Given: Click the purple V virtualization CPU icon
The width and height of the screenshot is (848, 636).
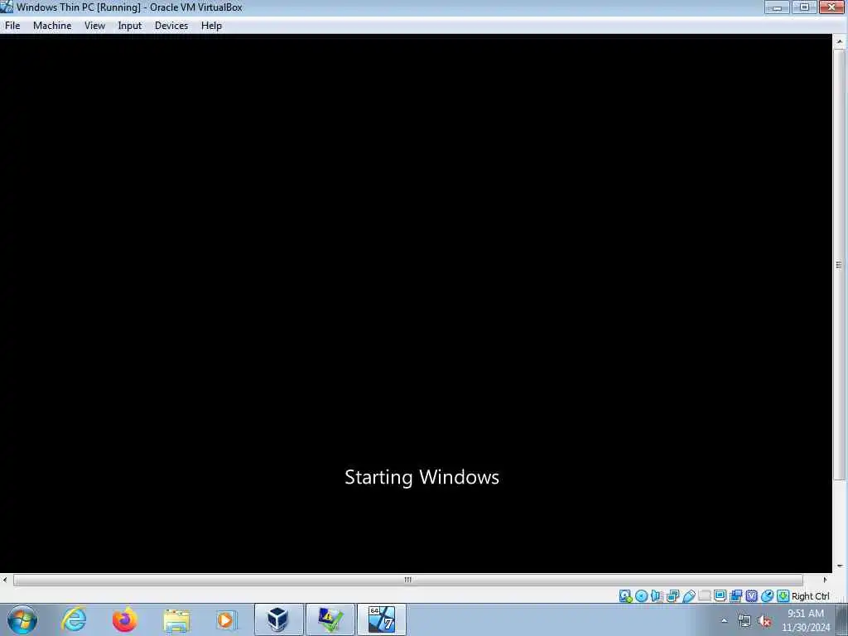Looking at the screenshot, I should point(751,596).
